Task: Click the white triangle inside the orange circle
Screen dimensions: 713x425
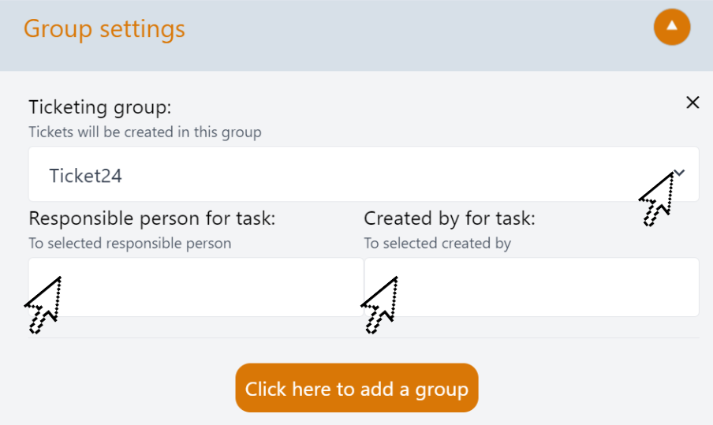Action: click(x=672, y=26)
